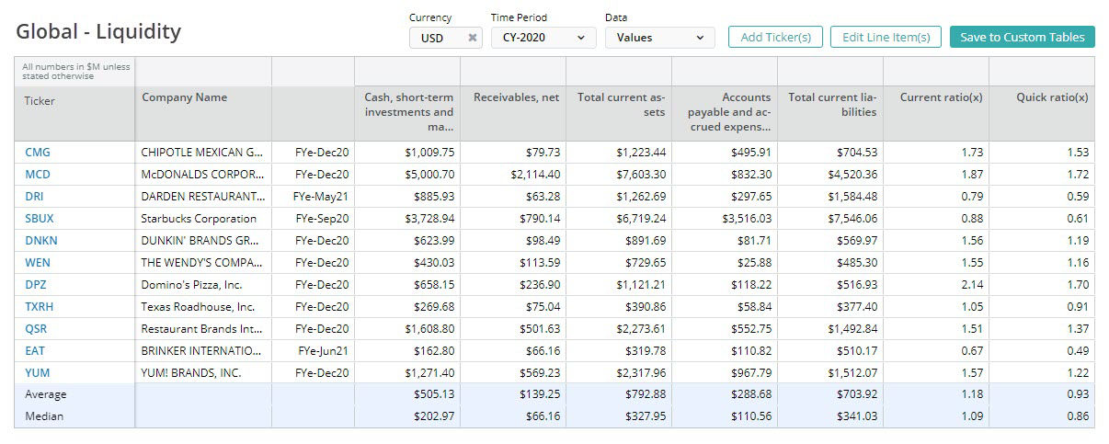Open the EAT ticker link

34,350
